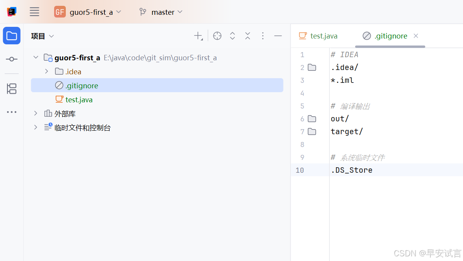The width and height of the screenshot is (463, 261).
Task: Open the main hamburger menu
Action: pos(34,12)
